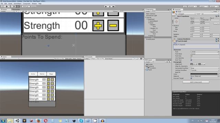Select the Scale tool in toolbar
Viewport: 220px width, 123px height.
coord(14,6)
